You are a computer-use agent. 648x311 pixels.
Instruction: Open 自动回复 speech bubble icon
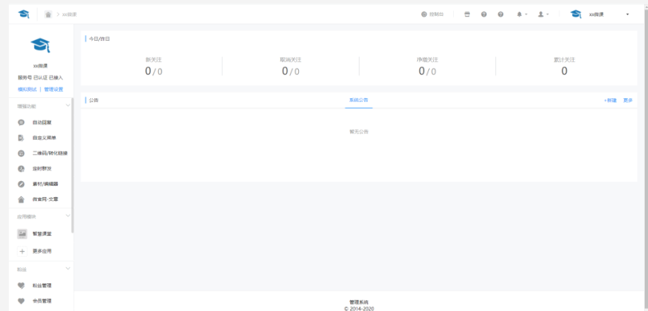click(22, 123)
